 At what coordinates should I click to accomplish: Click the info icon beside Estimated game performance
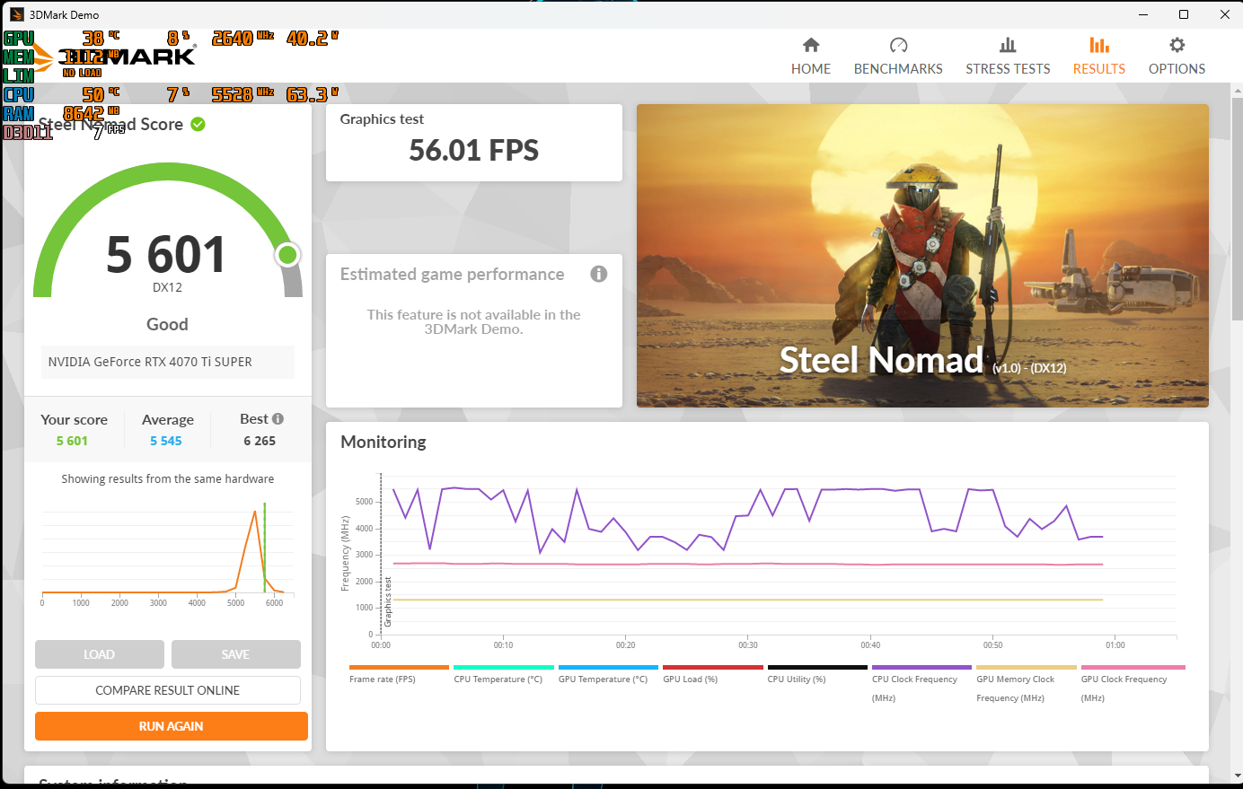(599, 274)
